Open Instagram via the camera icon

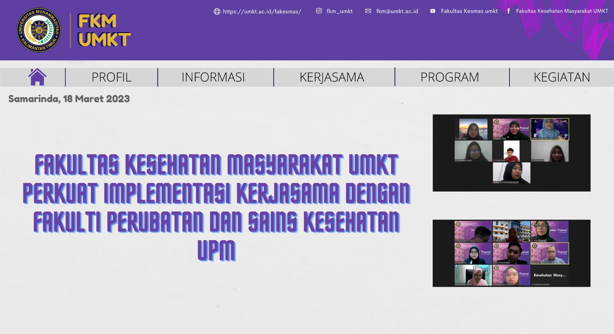(x=319, y=11)
